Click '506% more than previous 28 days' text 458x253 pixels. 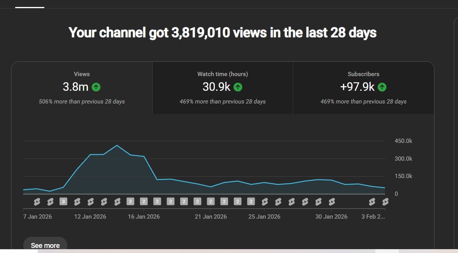pyautogui.click(x=82, y=102)
